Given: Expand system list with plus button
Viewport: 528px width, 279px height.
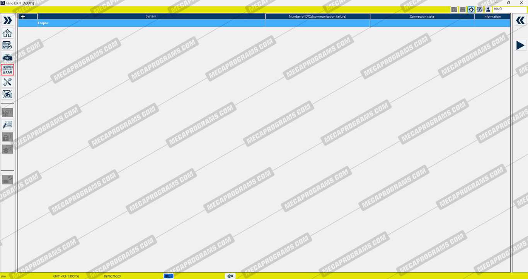Looking at the screenshot, I should [x=23, y=17].
